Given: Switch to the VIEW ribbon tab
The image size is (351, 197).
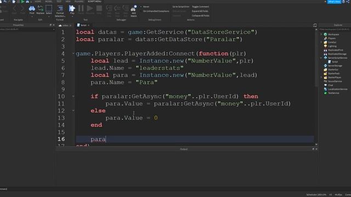Looking at the screenshot, I should pyautogui.click(x=68, y=1).
